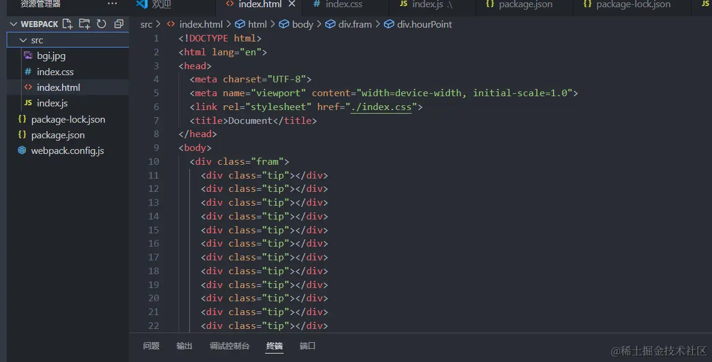Image resolution: width=712 pixels, height=362 pixels.
Task: Click the webpack.config.js cube icon
Action: (22, 150)
